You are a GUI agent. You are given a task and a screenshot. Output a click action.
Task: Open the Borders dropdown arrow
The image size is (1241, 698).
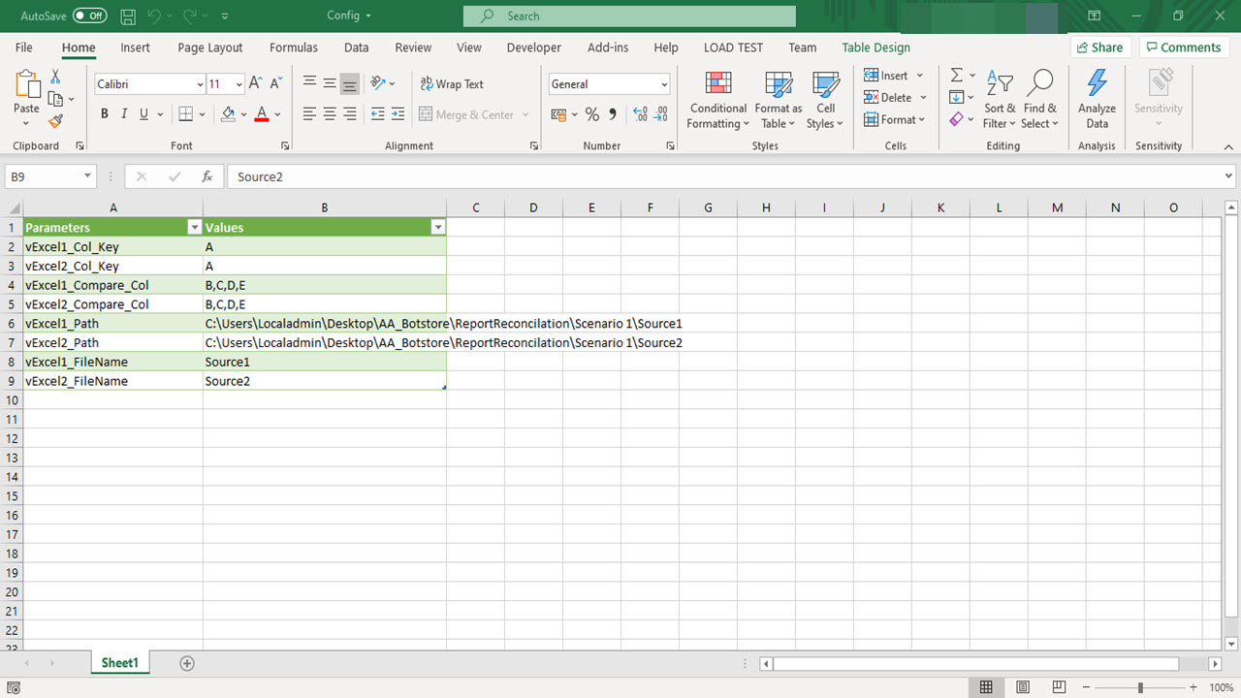[x=202, y=114]
